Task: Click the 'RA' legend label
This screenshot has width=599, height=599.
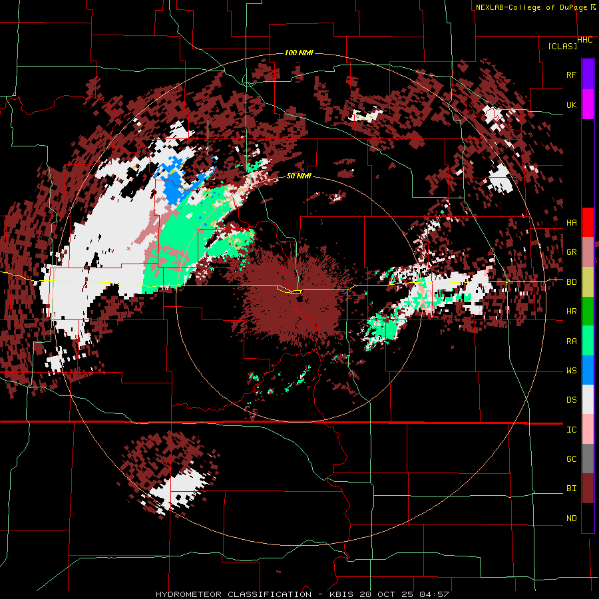Action: click(x=572, y=341)
